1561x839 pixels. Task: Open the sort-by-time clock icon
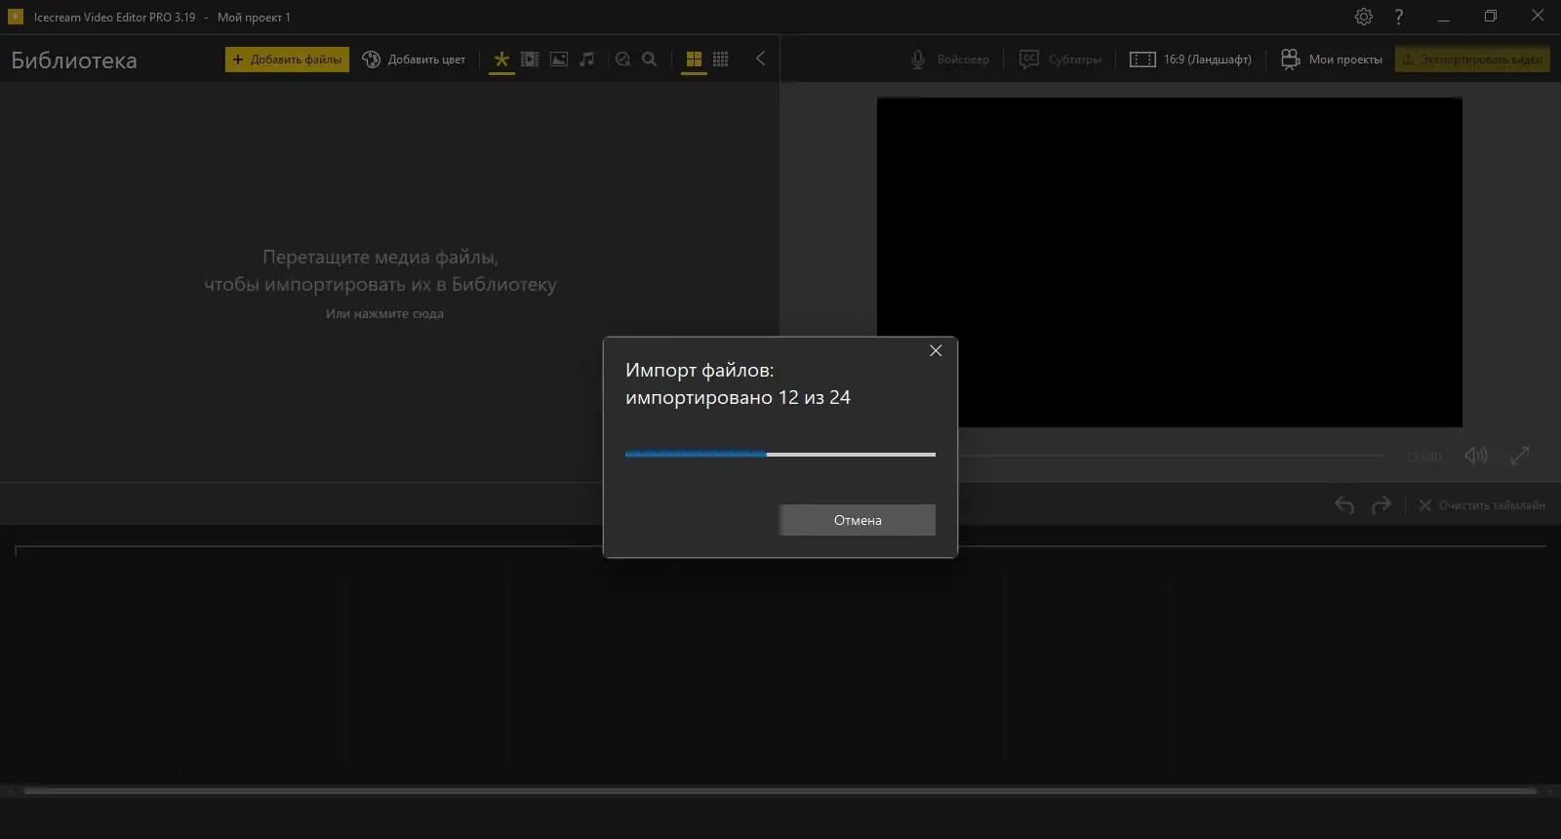click(622, 60)
